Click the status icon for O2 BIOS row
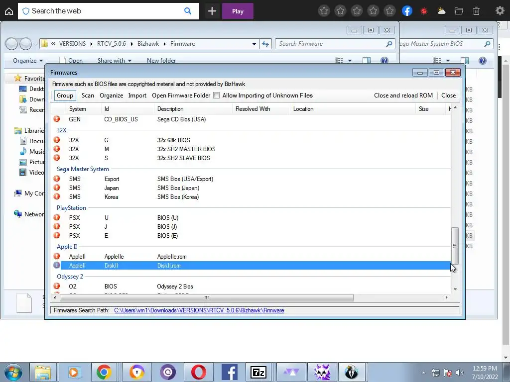 [x=57, y=286]
